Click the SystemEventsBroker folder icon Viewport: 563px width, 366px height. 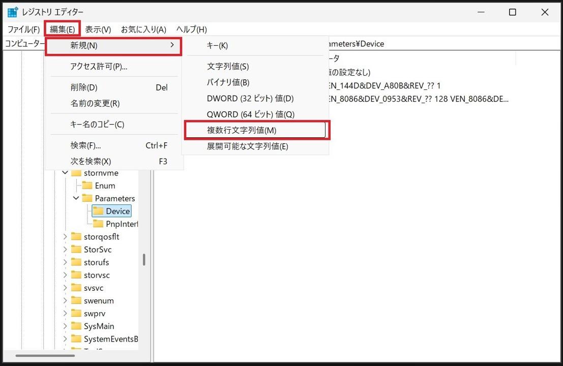click(x=76, y=339)
